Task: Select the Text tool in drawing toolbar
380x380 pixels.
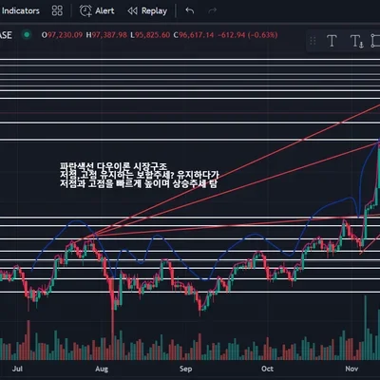Action: click(332, 41)
